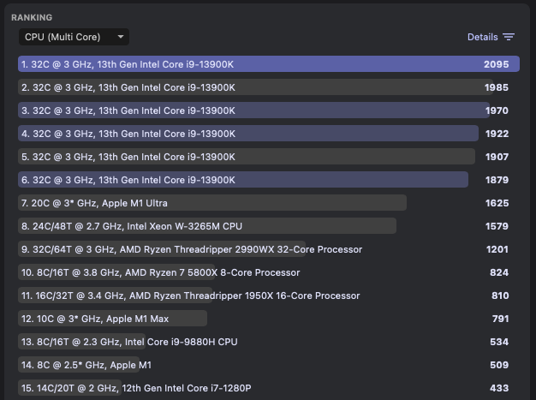Click the score value 534
This screenshot has width=536, height=400.
click(x=499, y=342)
